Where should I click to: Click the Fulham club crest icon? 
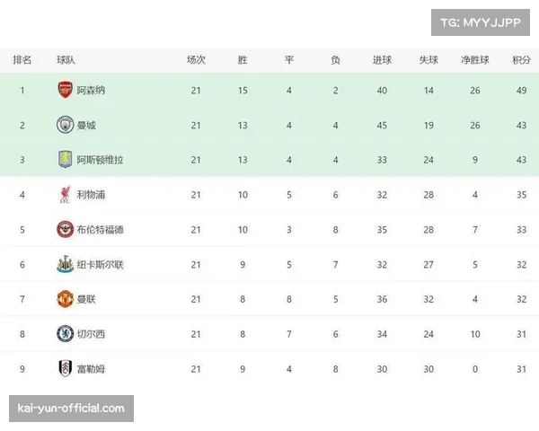65,369
